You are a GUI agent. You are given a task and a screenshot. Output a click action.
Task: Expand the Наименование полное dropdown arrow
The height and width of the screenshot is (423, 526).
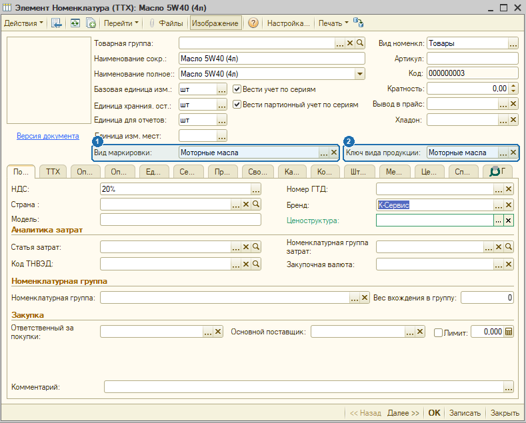pos(360,74)
